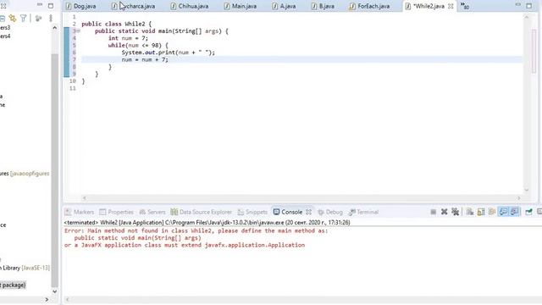
Task: Click Package Explorer scrollbar down arrow
Action: point(54,291)
